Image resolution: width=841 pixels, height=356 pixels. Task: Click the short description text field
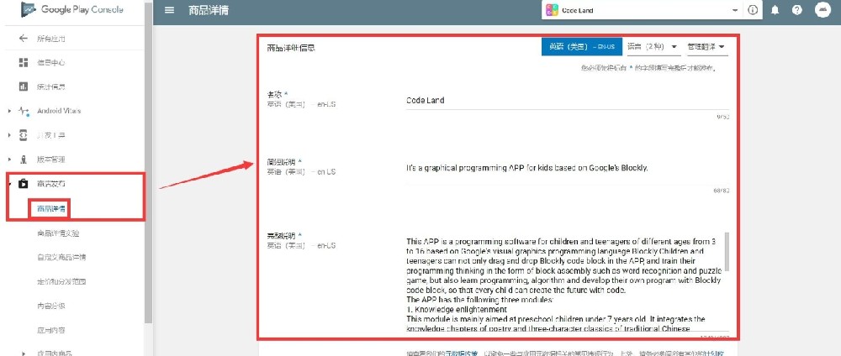coord(563,168)
